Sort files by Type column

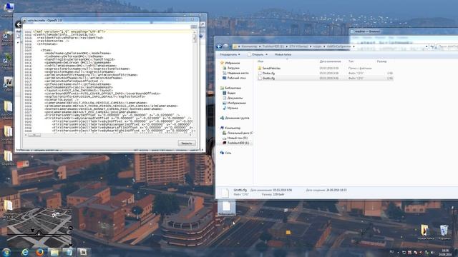click(x=351, y=61)
